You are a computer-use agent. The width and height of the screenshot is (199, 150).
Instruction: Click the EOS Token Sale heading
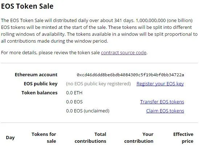(27, 6)
